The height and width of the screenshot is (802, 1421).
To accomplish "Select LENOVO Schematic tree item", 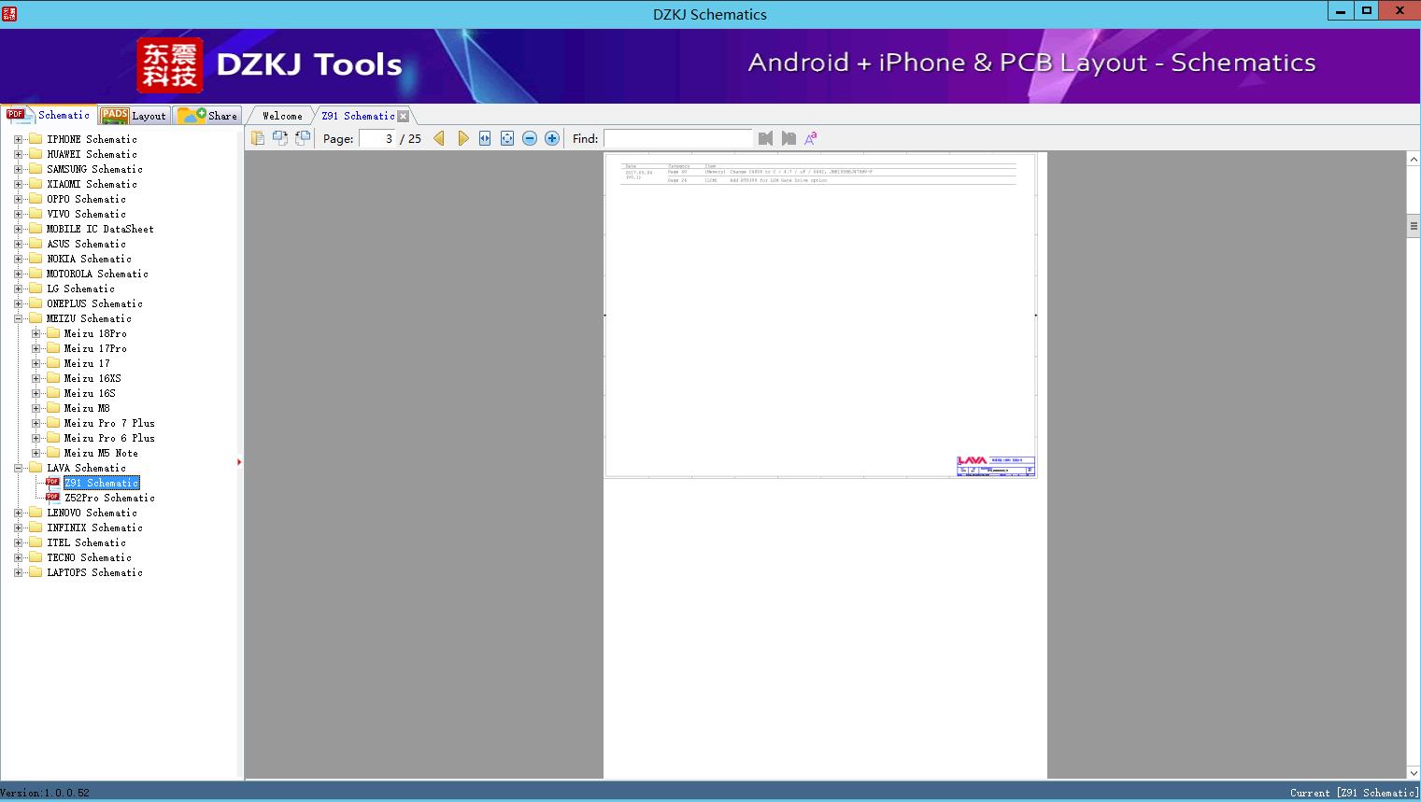I will point(92,513).
